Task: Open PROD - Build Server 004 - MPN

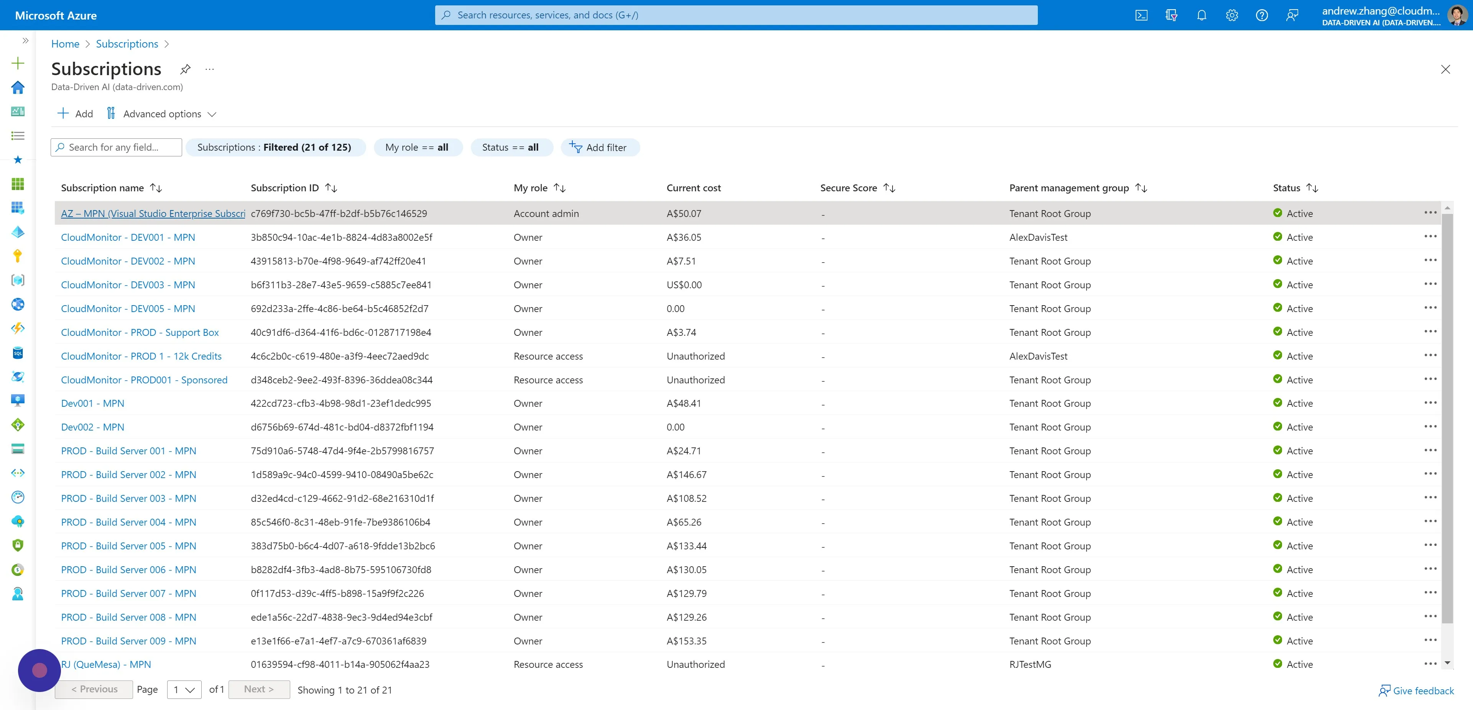Action: pyautogui.click(x=129, y=522)
